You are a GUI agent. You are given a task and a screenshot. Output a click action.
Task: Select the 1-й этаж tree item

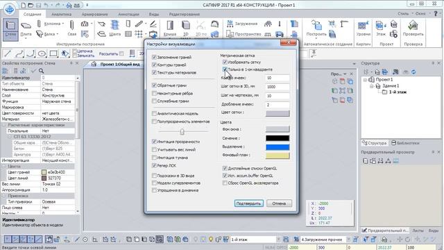tap(398, 92)
